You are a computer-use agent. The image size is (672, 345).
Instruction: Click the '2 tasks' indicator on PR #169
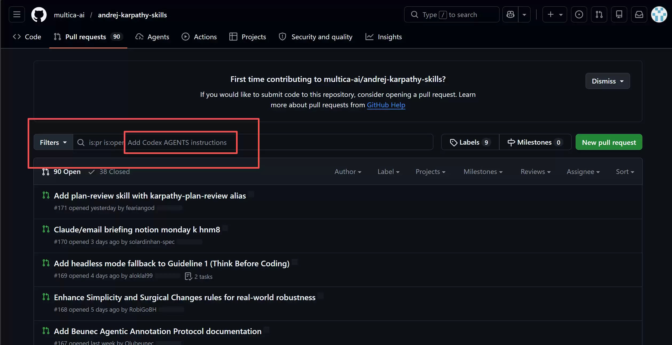point(199,276)
